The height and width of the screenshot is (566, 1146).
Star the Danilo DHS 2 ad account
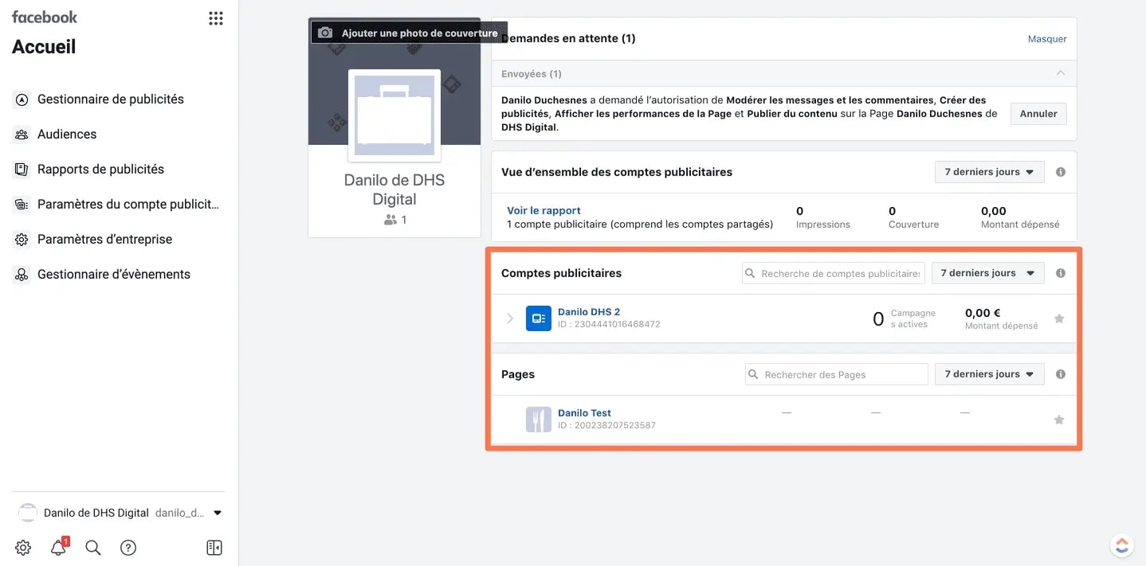pos(1058,318)
